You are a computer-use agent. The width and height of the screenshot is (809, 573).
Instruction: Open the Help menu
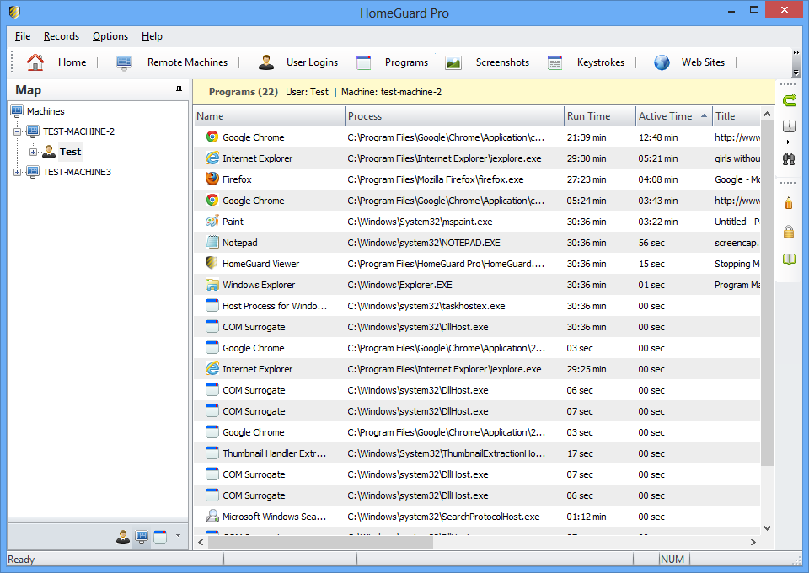tap(152, 36)
